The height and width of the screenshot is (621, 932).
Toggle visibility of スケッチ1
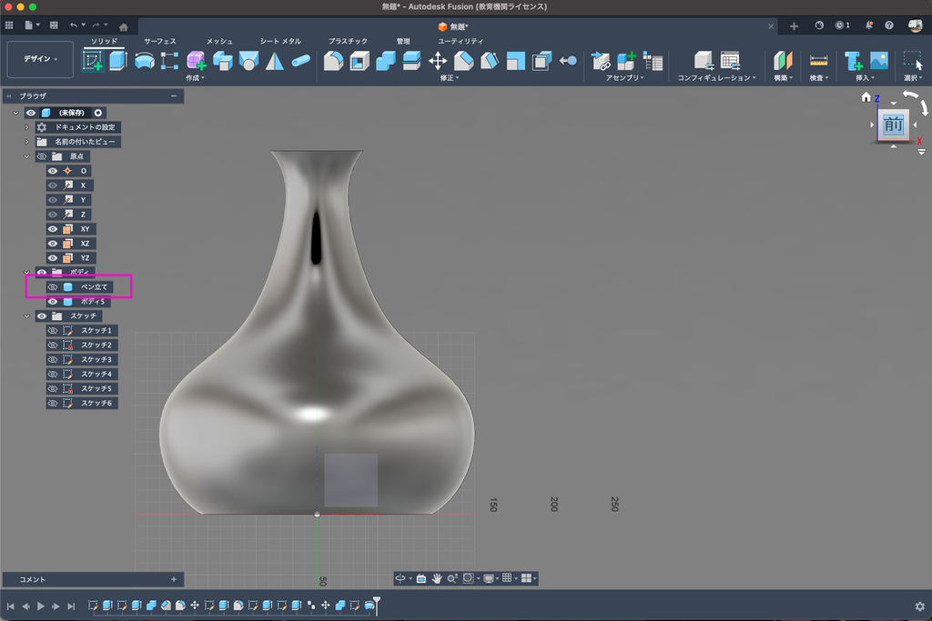tap(53, 331)
